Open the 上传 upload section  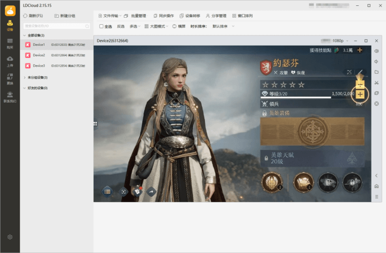tap(10, 61)
